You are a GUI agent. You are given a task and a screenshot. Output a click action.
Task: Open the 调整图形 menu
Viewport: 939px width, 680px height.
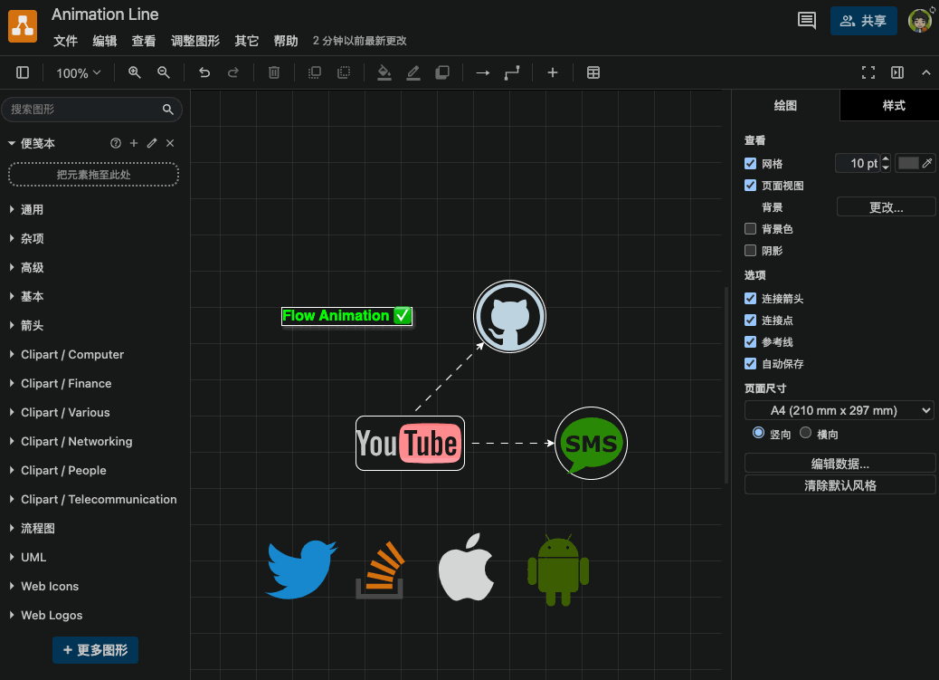[x=195, y=41]
